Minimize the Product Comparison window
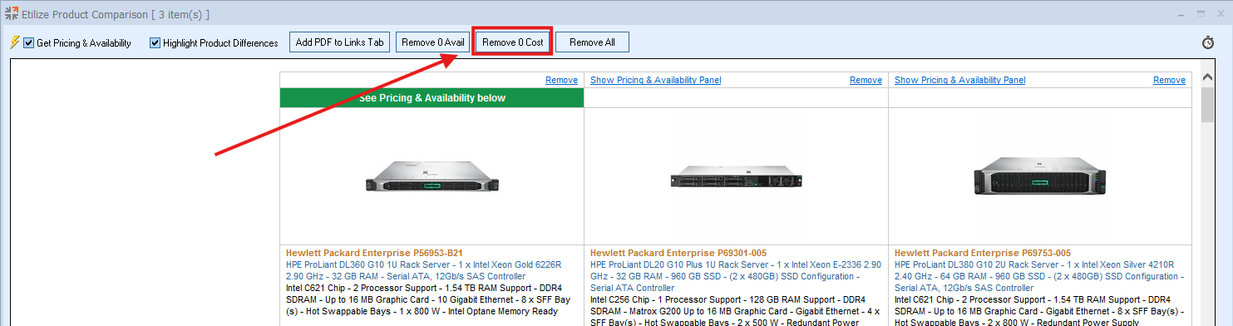 [x=1182, y=14]
